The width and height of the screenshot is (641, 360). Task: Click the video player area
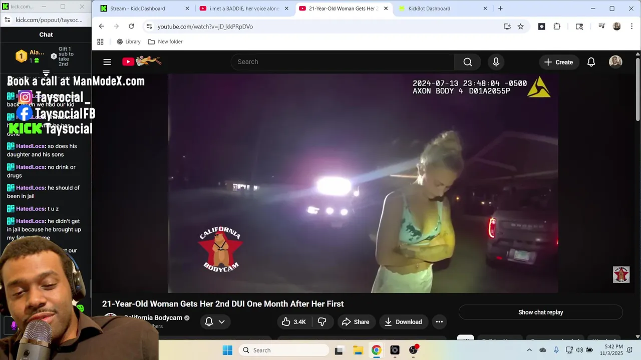363,183
